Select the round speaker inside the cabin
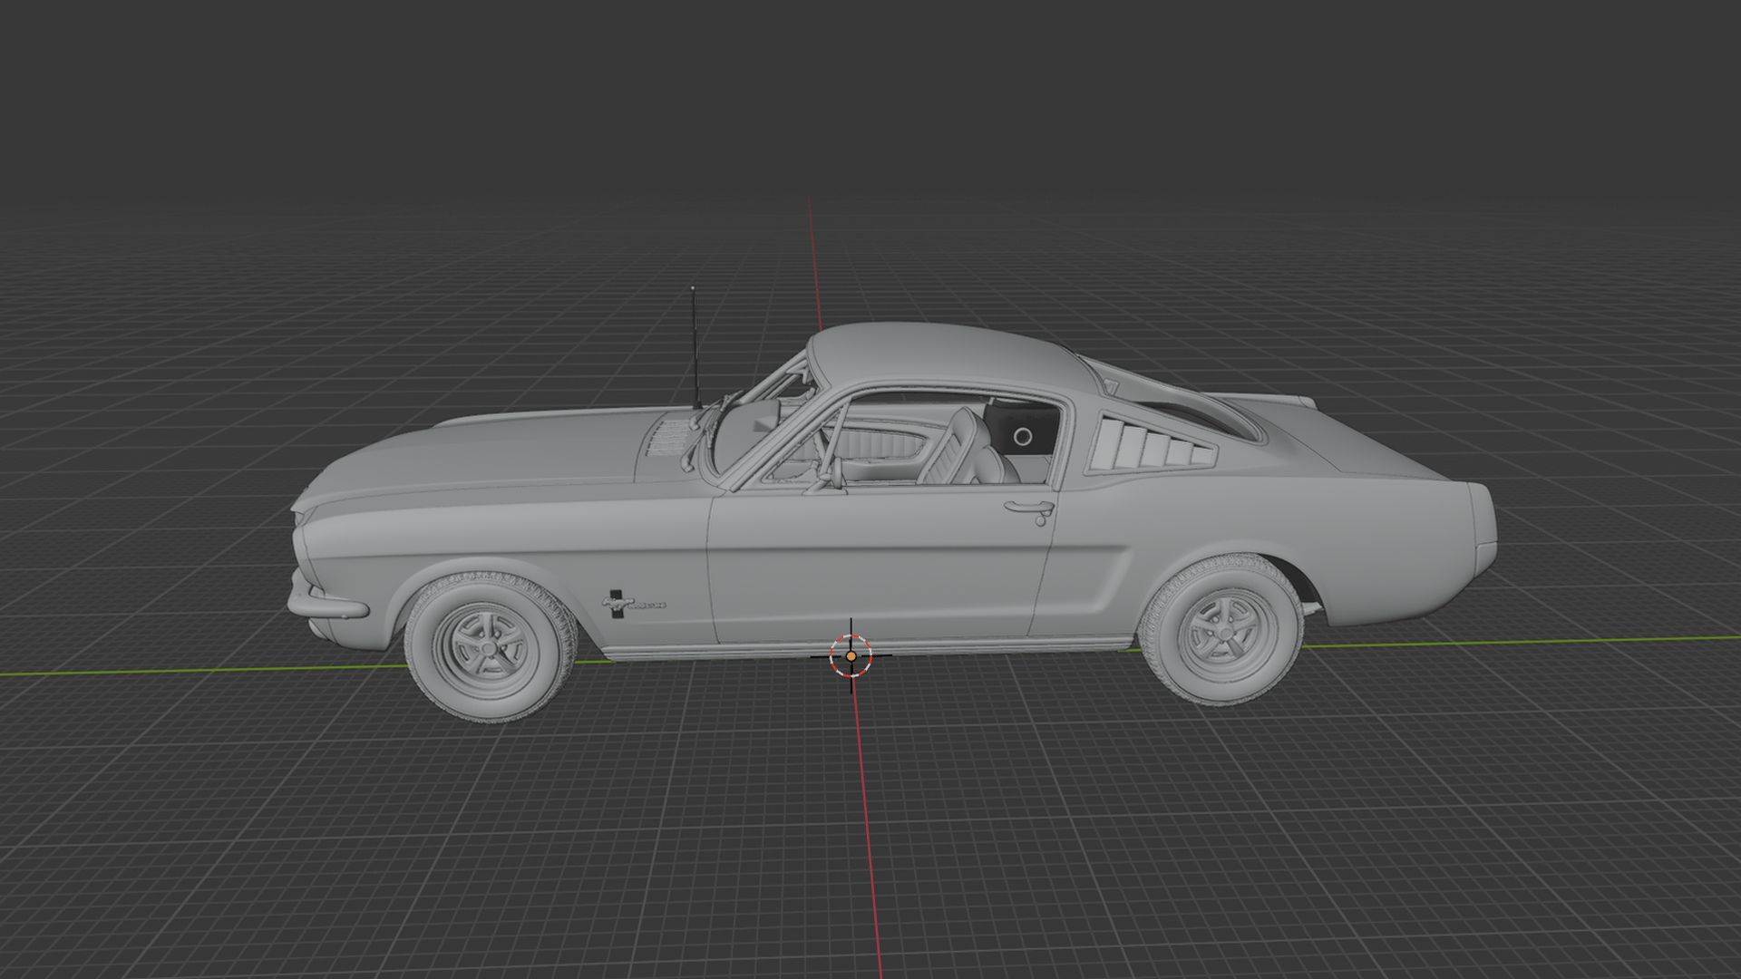 pyautogui.click(x=1022, y=437)
